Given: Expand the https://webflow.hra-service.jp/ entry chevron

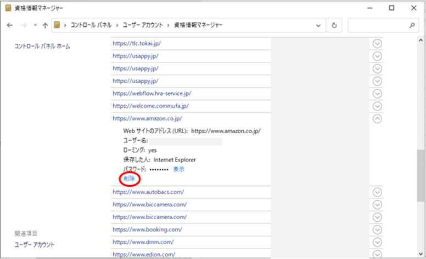Looking at the screenshot, I should pyautogui.click(x=377, y=94).
